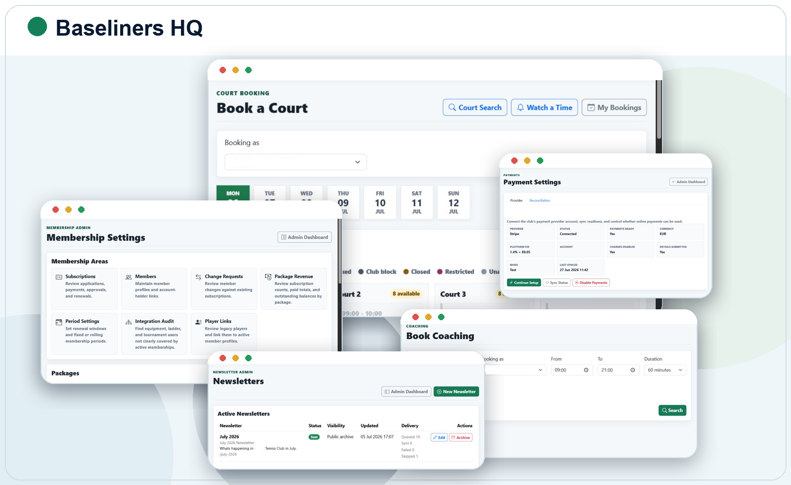This screenshot has height=485, width=791.
Task: Open the Subscriptions card icon
Action: coord(59,277)
